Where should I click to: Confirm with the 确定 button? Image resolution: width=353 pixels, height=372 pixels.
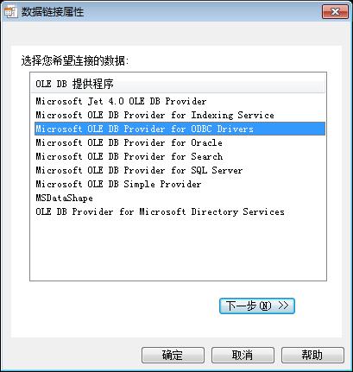pos(173,355)
